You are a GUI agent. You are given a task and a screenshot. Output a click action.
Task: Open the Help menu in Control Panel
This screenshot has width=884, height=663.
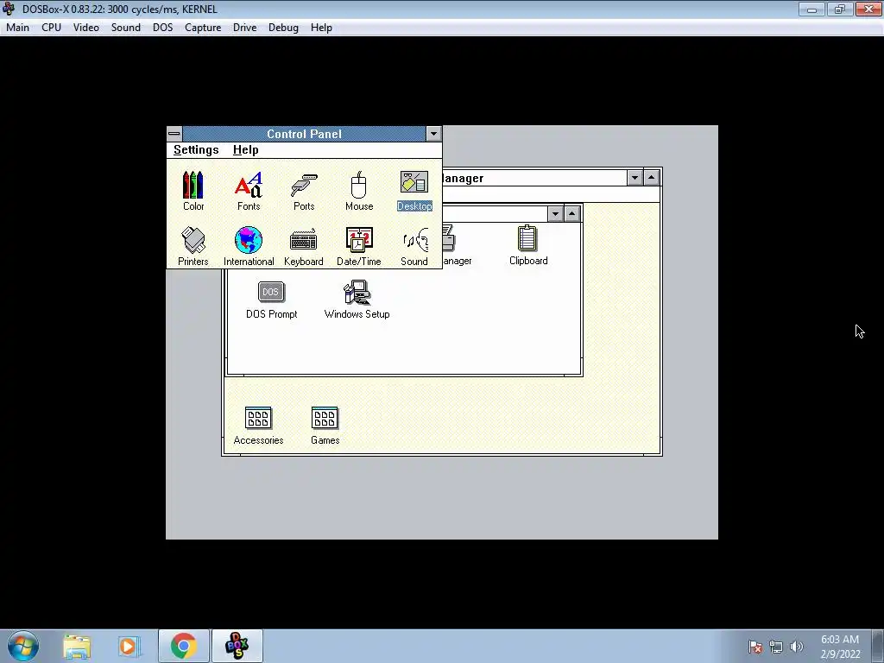(245, 150)
